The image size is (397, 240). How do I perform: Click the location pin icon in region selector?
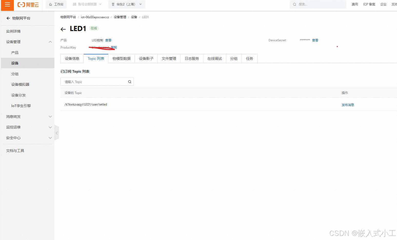(113, 4)
